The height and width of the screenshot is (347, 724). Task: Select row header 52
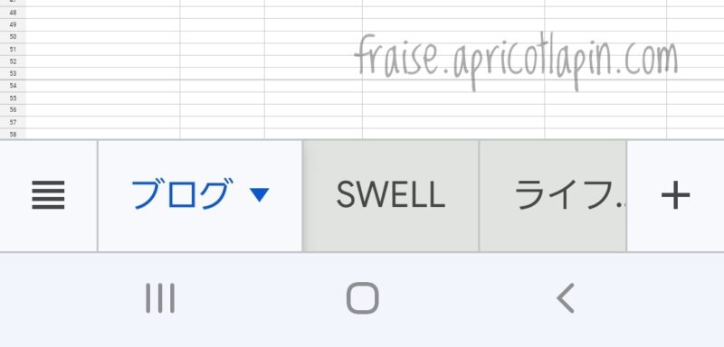pyautogui.click(x=13, y=61)
